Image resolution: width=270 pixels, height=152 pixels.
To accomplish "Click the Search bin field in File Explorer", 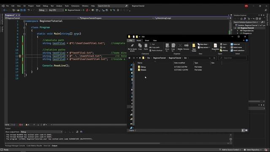I will tap(232, 58).
